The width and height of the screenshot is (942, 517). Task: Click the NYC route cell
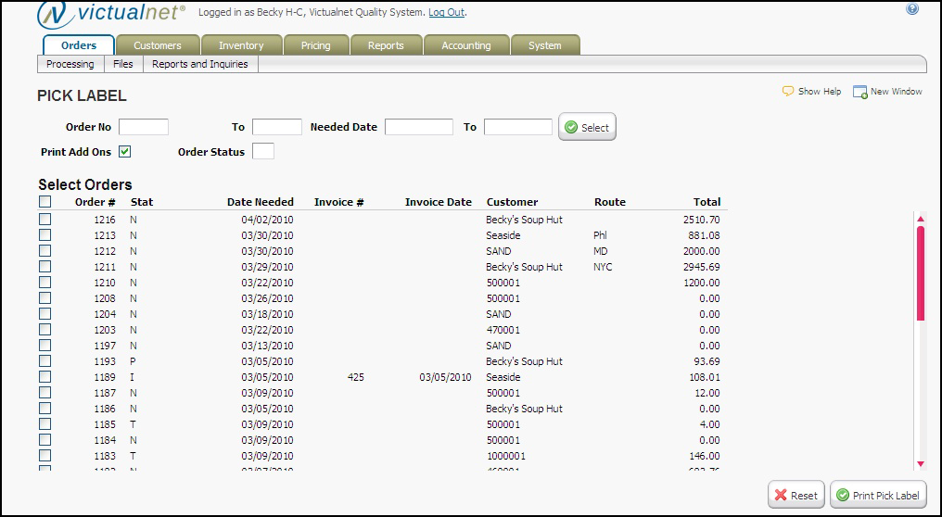pos(603,267)
